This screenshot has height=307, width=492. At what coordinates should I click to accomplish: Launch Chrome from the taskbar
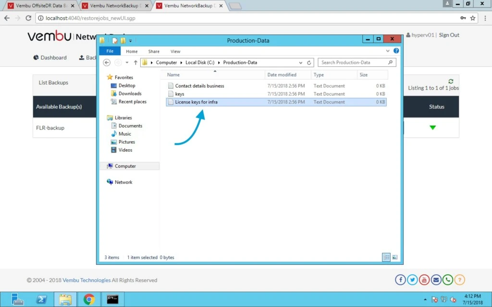[89, 299]
